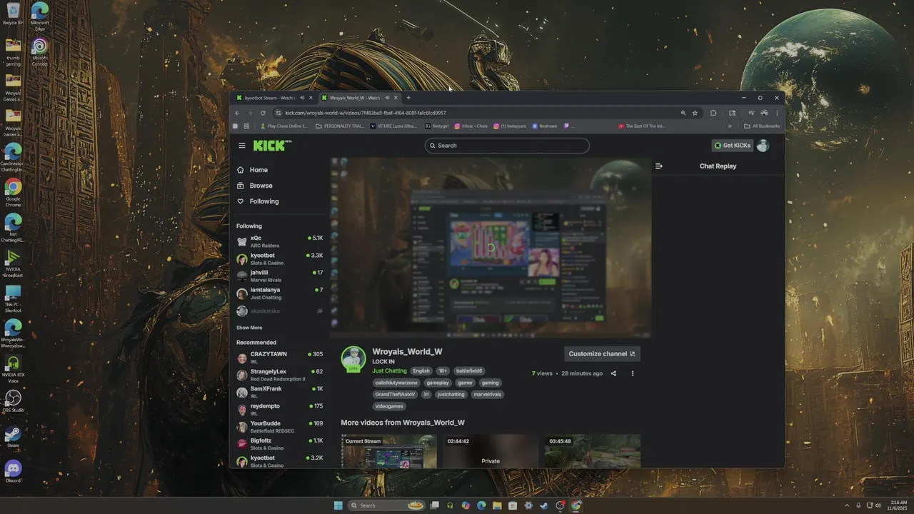Select the videogames tag
The image size is (914, 514).
(389, 406)
